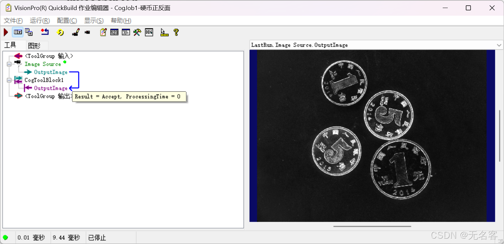Click the pointer with ruler calibration icon
Viewport: 504px width, 244px height.
point(164,32)
